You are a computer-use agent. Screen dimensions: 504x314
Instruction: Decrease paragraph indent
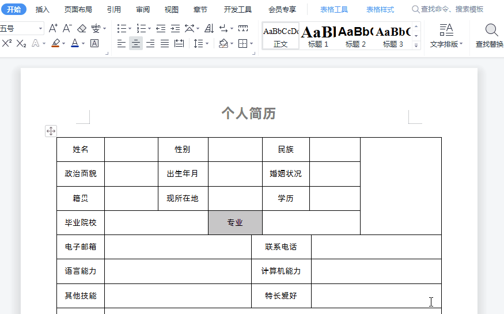pos(161,28)
